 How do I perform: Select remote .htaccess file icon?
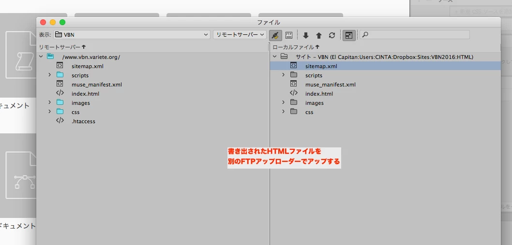(60, 120)
